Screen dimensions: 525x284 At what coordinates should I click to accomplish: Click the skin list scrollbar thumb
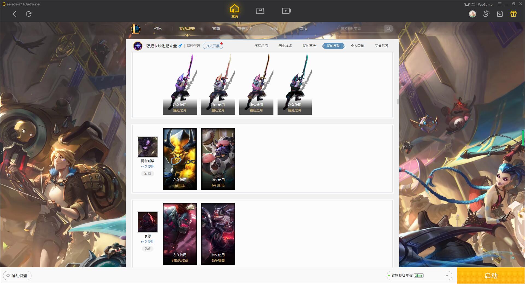tap(398, 102)
